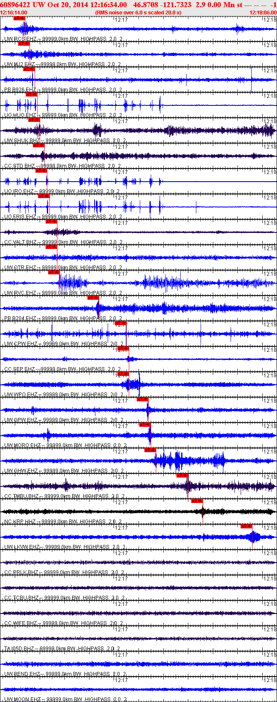Screen dimensions: 277x702
Task: Click the red pick marker on UW WPO trace
Action: (x=123, y=374)
